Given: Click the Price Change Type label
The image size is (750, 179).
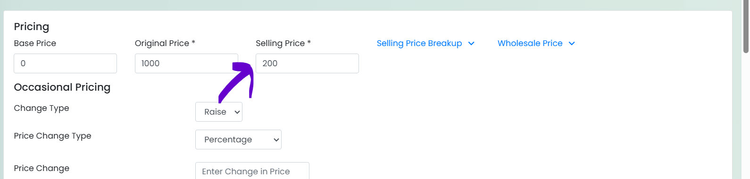Looking at the screenshot, I should point(52,136).
